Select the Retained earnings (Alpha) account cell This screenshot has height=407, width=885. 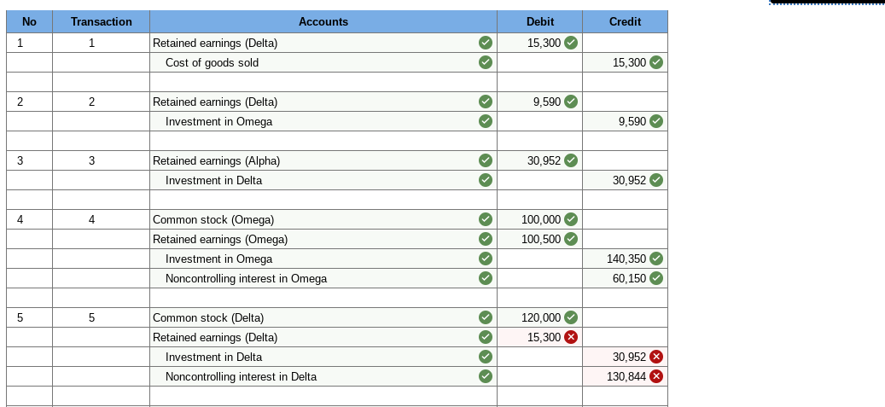pyautogui.click(x=323, y=160)
